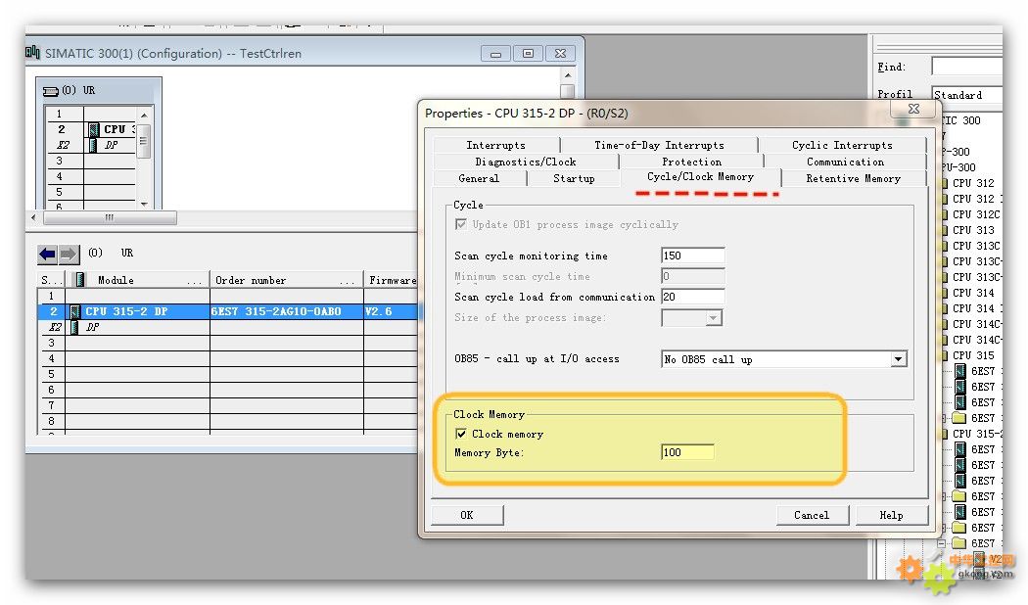Select Cycle/Clock Memory tab

pyautogui.click(x=700, y=177)
